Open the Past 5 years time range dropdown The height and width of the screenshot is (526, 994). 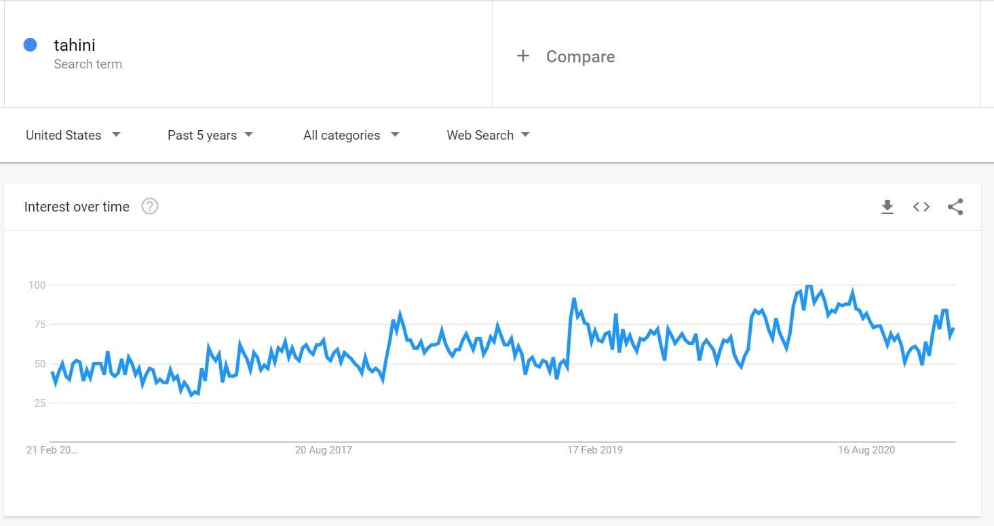pos(210,135)
